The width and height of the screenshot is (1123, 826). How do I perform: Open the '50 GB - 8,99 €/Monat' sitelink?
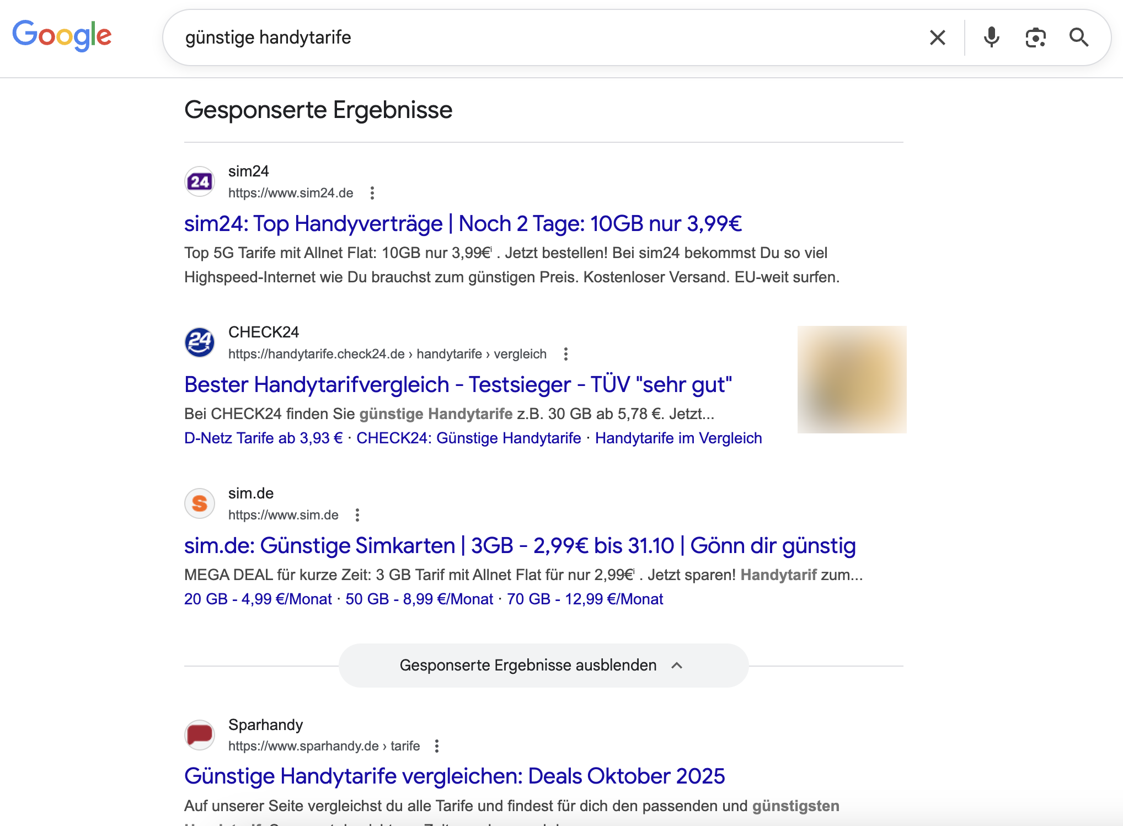coord(419,599)
